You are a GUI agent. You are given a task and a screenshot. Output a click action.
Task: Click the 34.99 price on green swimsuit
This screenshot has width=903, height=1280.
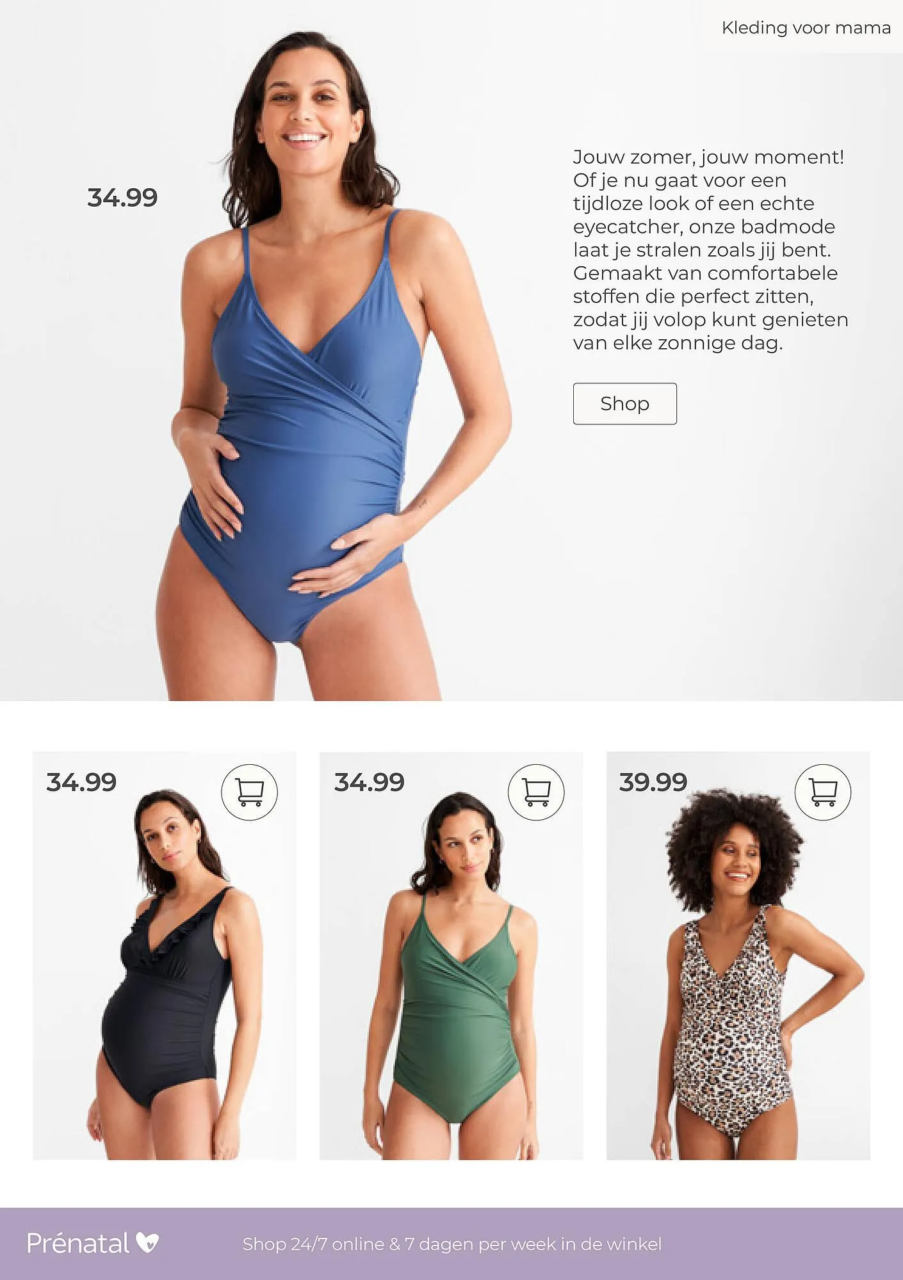pos(369,782)
